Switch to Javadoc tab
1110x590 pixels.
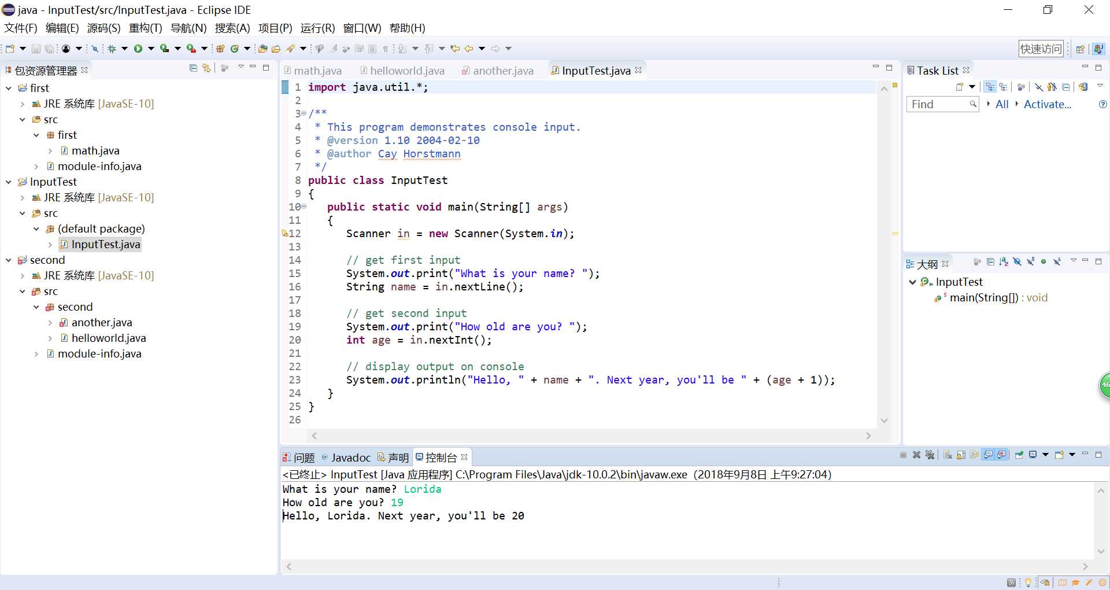tap(346, 458)
